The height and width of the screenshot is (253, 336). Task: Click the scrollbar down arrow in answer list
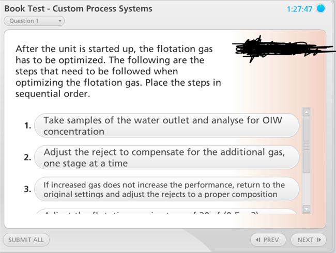306,209
